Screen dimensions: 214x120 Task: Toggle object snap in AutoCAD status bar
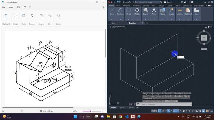tap(178, 111)
